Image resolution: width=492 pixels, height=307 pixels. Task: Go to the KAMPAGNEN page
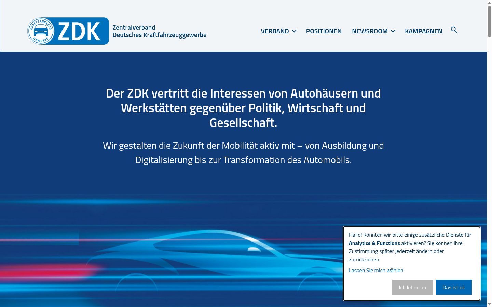pos(423,31)
